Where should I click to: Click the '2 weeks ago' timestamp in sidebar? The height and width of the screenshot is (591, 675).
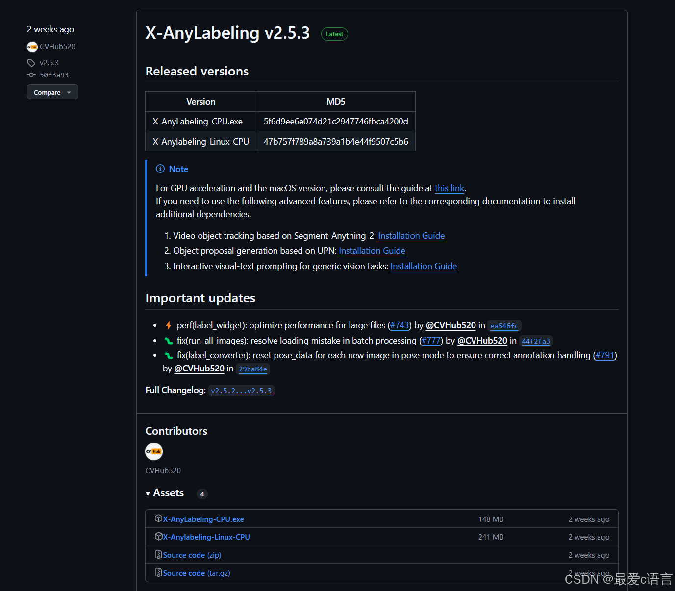pyautogui.click(x=50, y=29)
